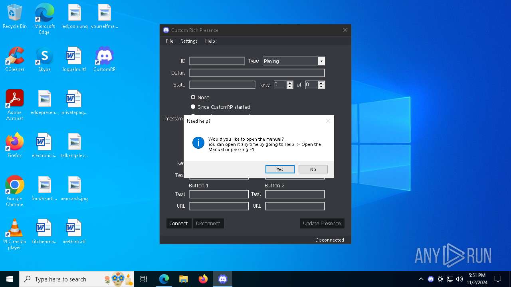Open File Explorer from the taskbar

point(184,279)
